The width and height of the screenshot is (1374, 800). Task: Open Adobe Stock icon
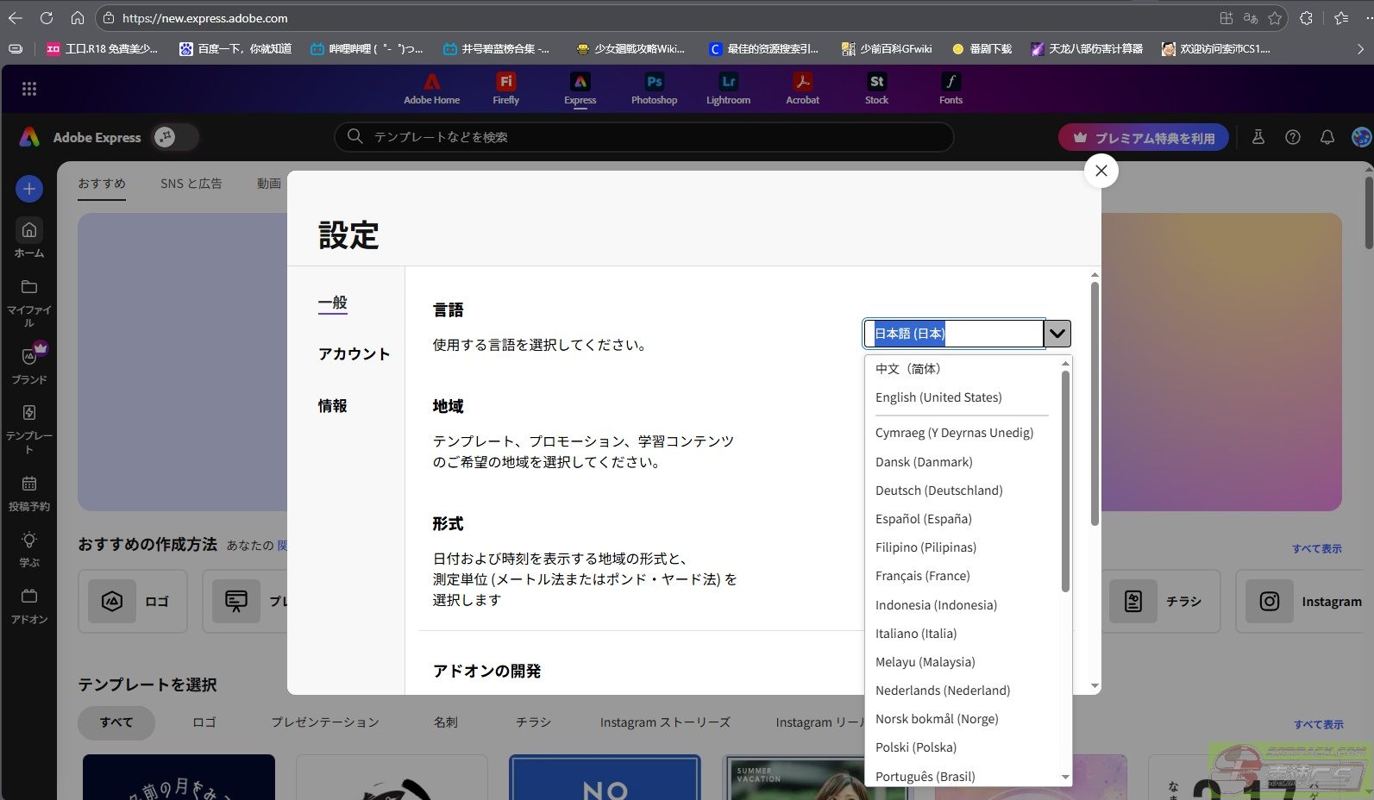876,88
